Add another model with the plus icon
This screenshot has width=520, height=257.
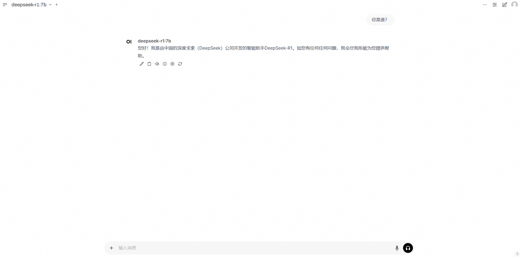(x=57, y=5)
